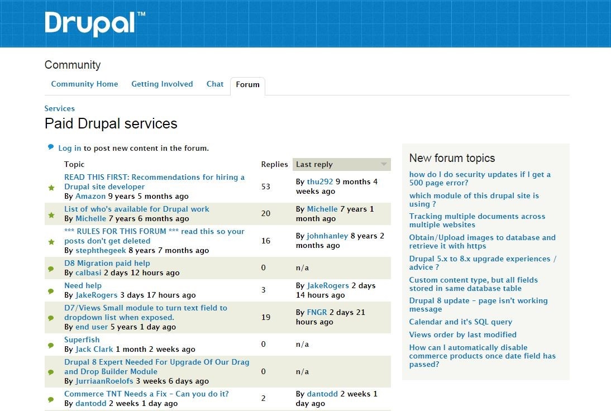Click the Drupal logo in the header
Viewport: 611px width, 411px height.
(95, 24)
